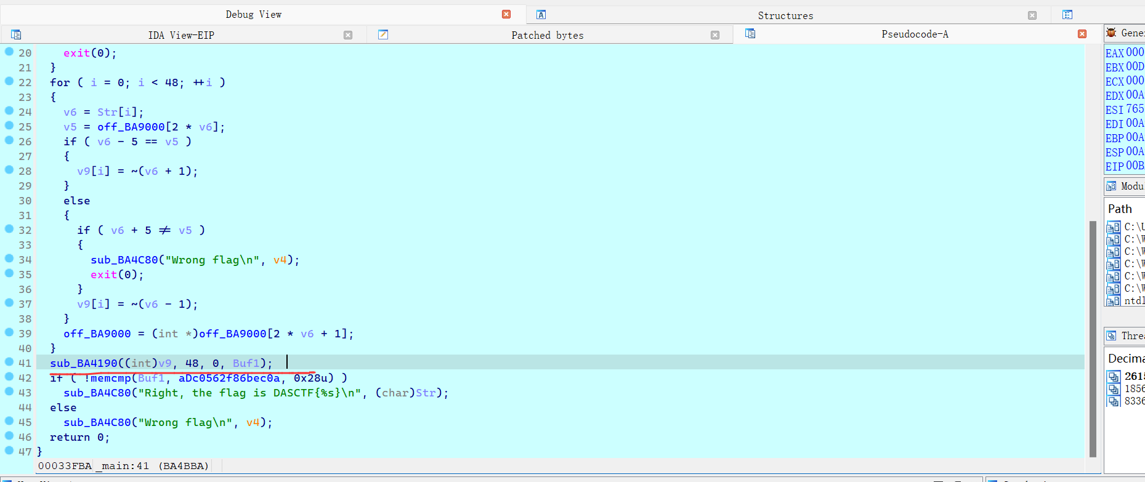Select the ntdl module row icon

1114,301
